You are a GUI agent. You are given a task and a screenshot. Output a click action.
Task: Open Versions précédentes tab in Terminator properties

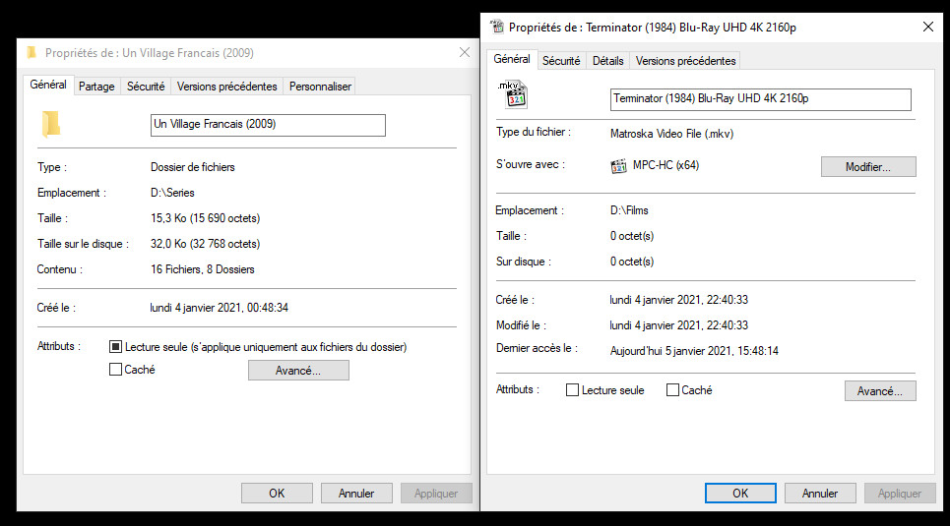(685, 61)
